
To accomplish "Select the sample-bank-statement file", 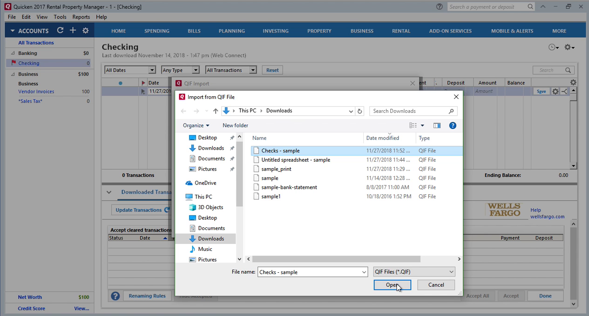I will click(289, 187).
